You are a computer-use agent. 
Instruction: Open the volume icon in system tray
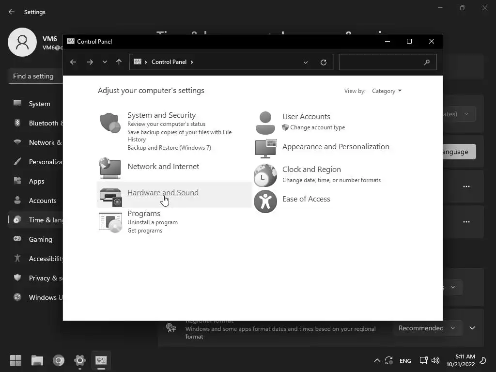435,360
